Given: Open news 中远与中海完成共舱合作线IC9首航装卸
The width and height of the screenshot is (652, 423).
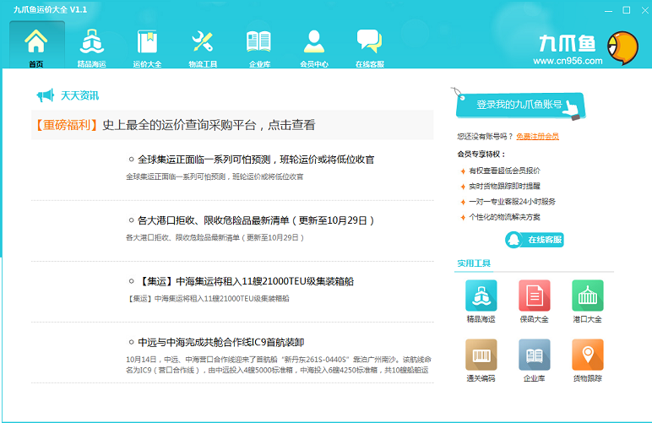Looking at the screenshot, I should (221, 343).
